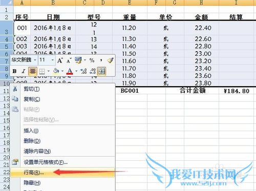Click the accounting number format icon
This screenshot has height=191, width=256.
click(x=78, y=60)
